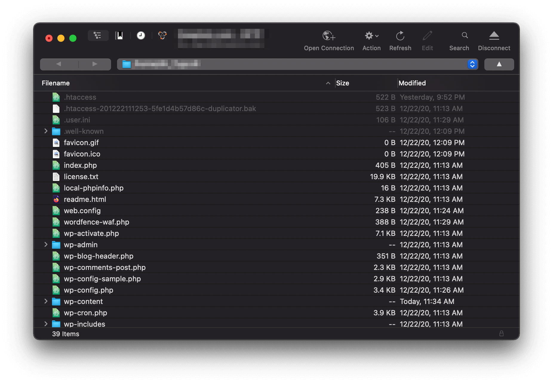
Task: Click the lock icon in status bar
Action: 501,333
